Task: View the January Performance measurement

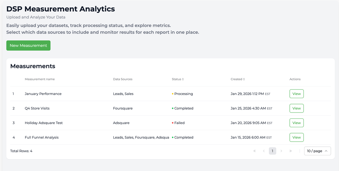Action: click(296, 94)
